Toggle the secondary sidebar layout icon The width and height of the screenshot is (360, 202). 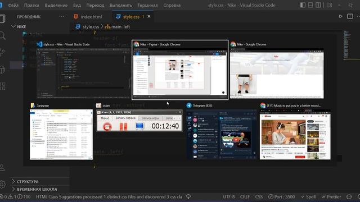pyautogui.click(x=318, y=5)
